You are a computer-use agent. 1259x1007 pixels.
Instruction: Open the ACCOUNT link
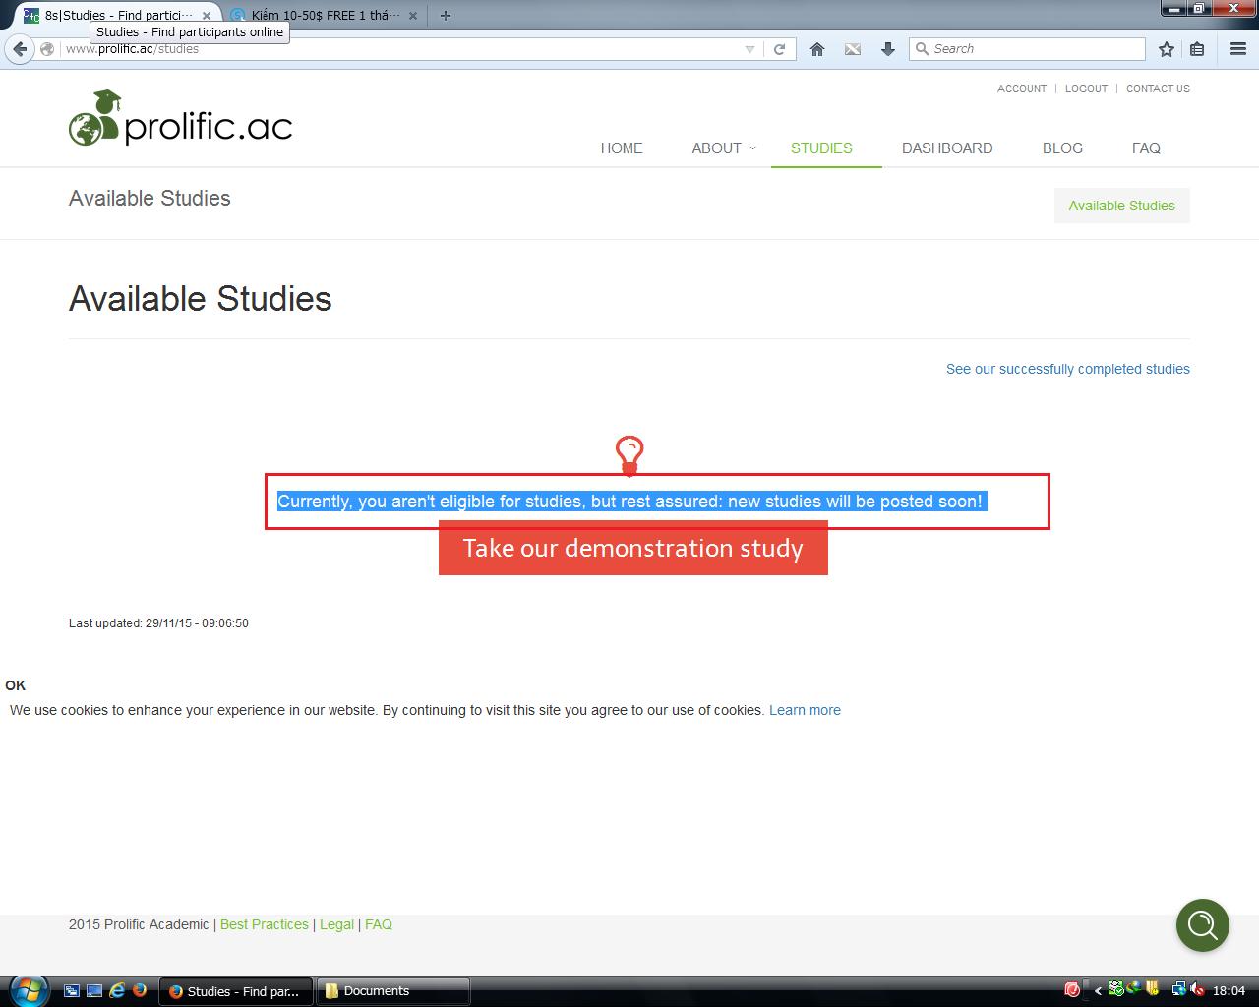click(1022, 89)
